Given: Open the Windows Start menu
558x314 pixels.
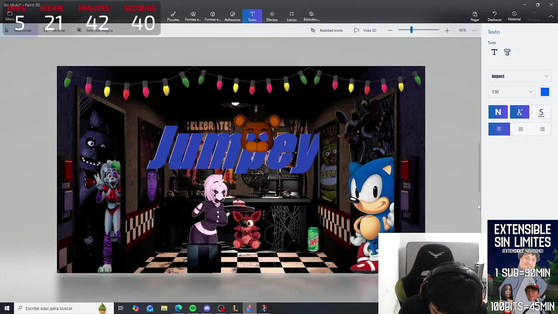Looking at the screenshot, I should click(x=7, y=308).
